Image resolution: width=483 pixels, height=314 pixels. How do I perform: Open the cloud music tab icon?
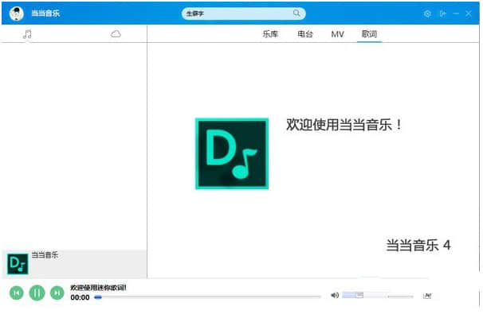(x=116, y=34)
